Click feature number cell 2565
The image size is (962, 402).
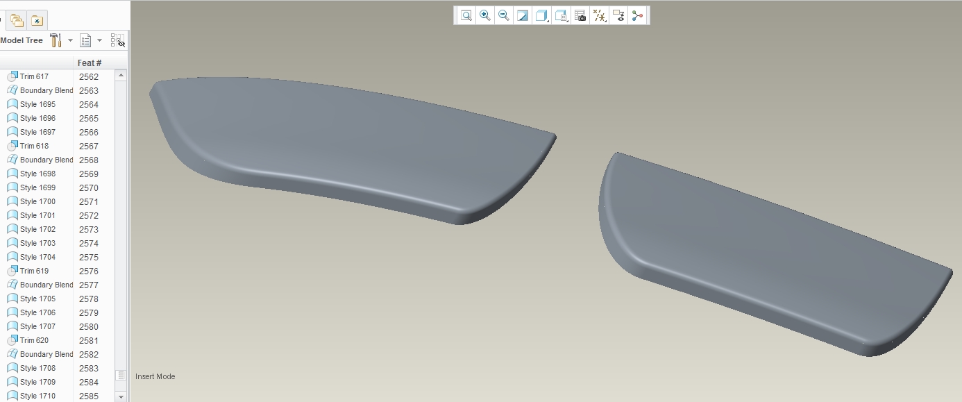(89, 119)
